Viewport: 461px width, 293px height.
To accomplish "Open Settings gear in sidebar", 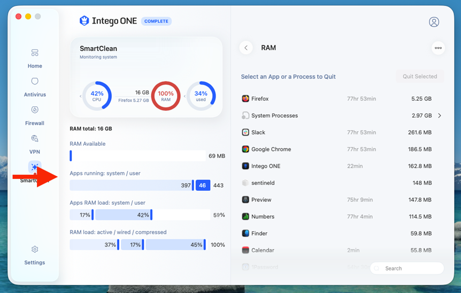I will 35,256.
